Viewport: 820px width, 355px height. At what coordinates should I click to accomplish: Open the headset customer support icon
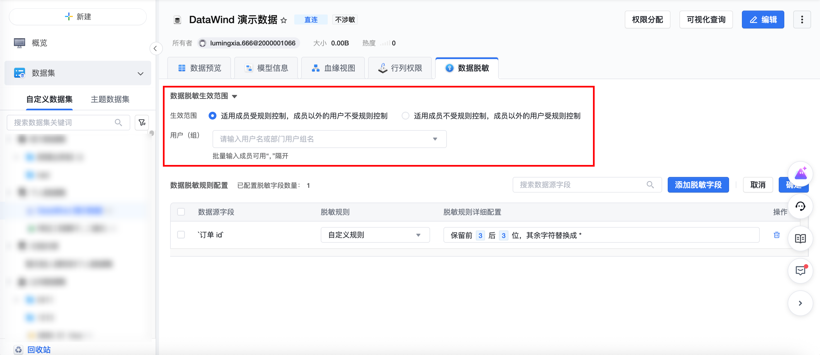[x=800, y=206]
